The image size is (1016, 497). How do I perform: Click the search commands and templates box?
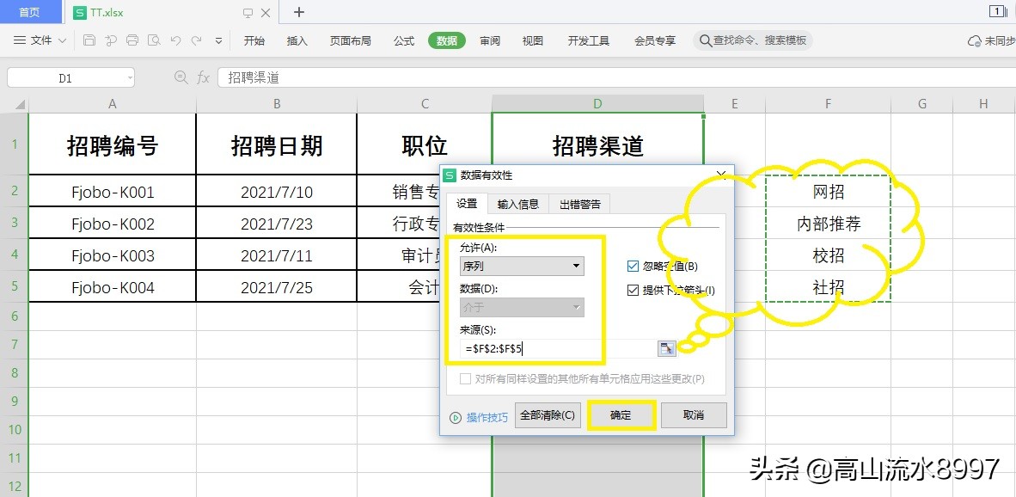[753, 40]
